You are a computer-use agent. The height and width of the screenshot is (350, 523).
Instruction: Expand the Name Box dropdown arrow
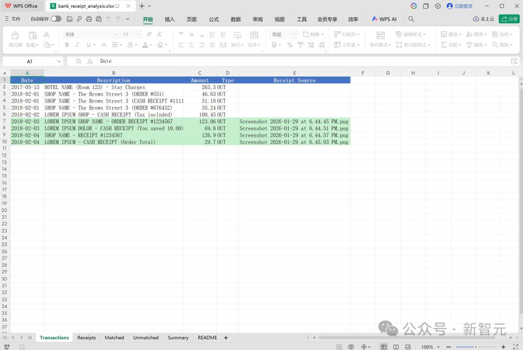pos(59,61)
